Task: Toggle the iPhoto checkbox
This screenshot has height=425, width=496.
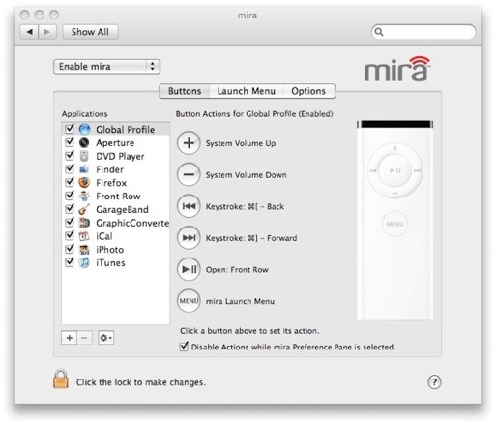Action: [70, 249]
